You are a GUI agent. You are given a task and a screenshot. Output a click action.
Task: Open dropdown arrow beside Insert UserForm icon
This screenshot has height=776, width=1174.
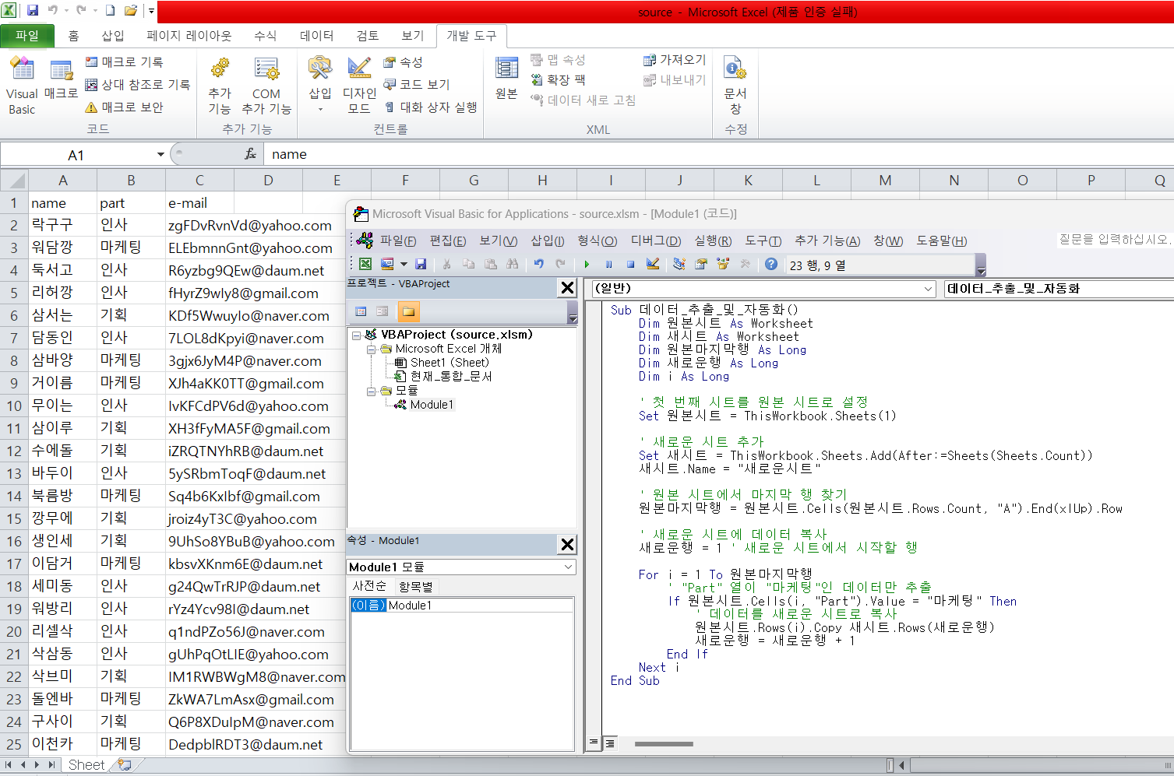point(404,264)
